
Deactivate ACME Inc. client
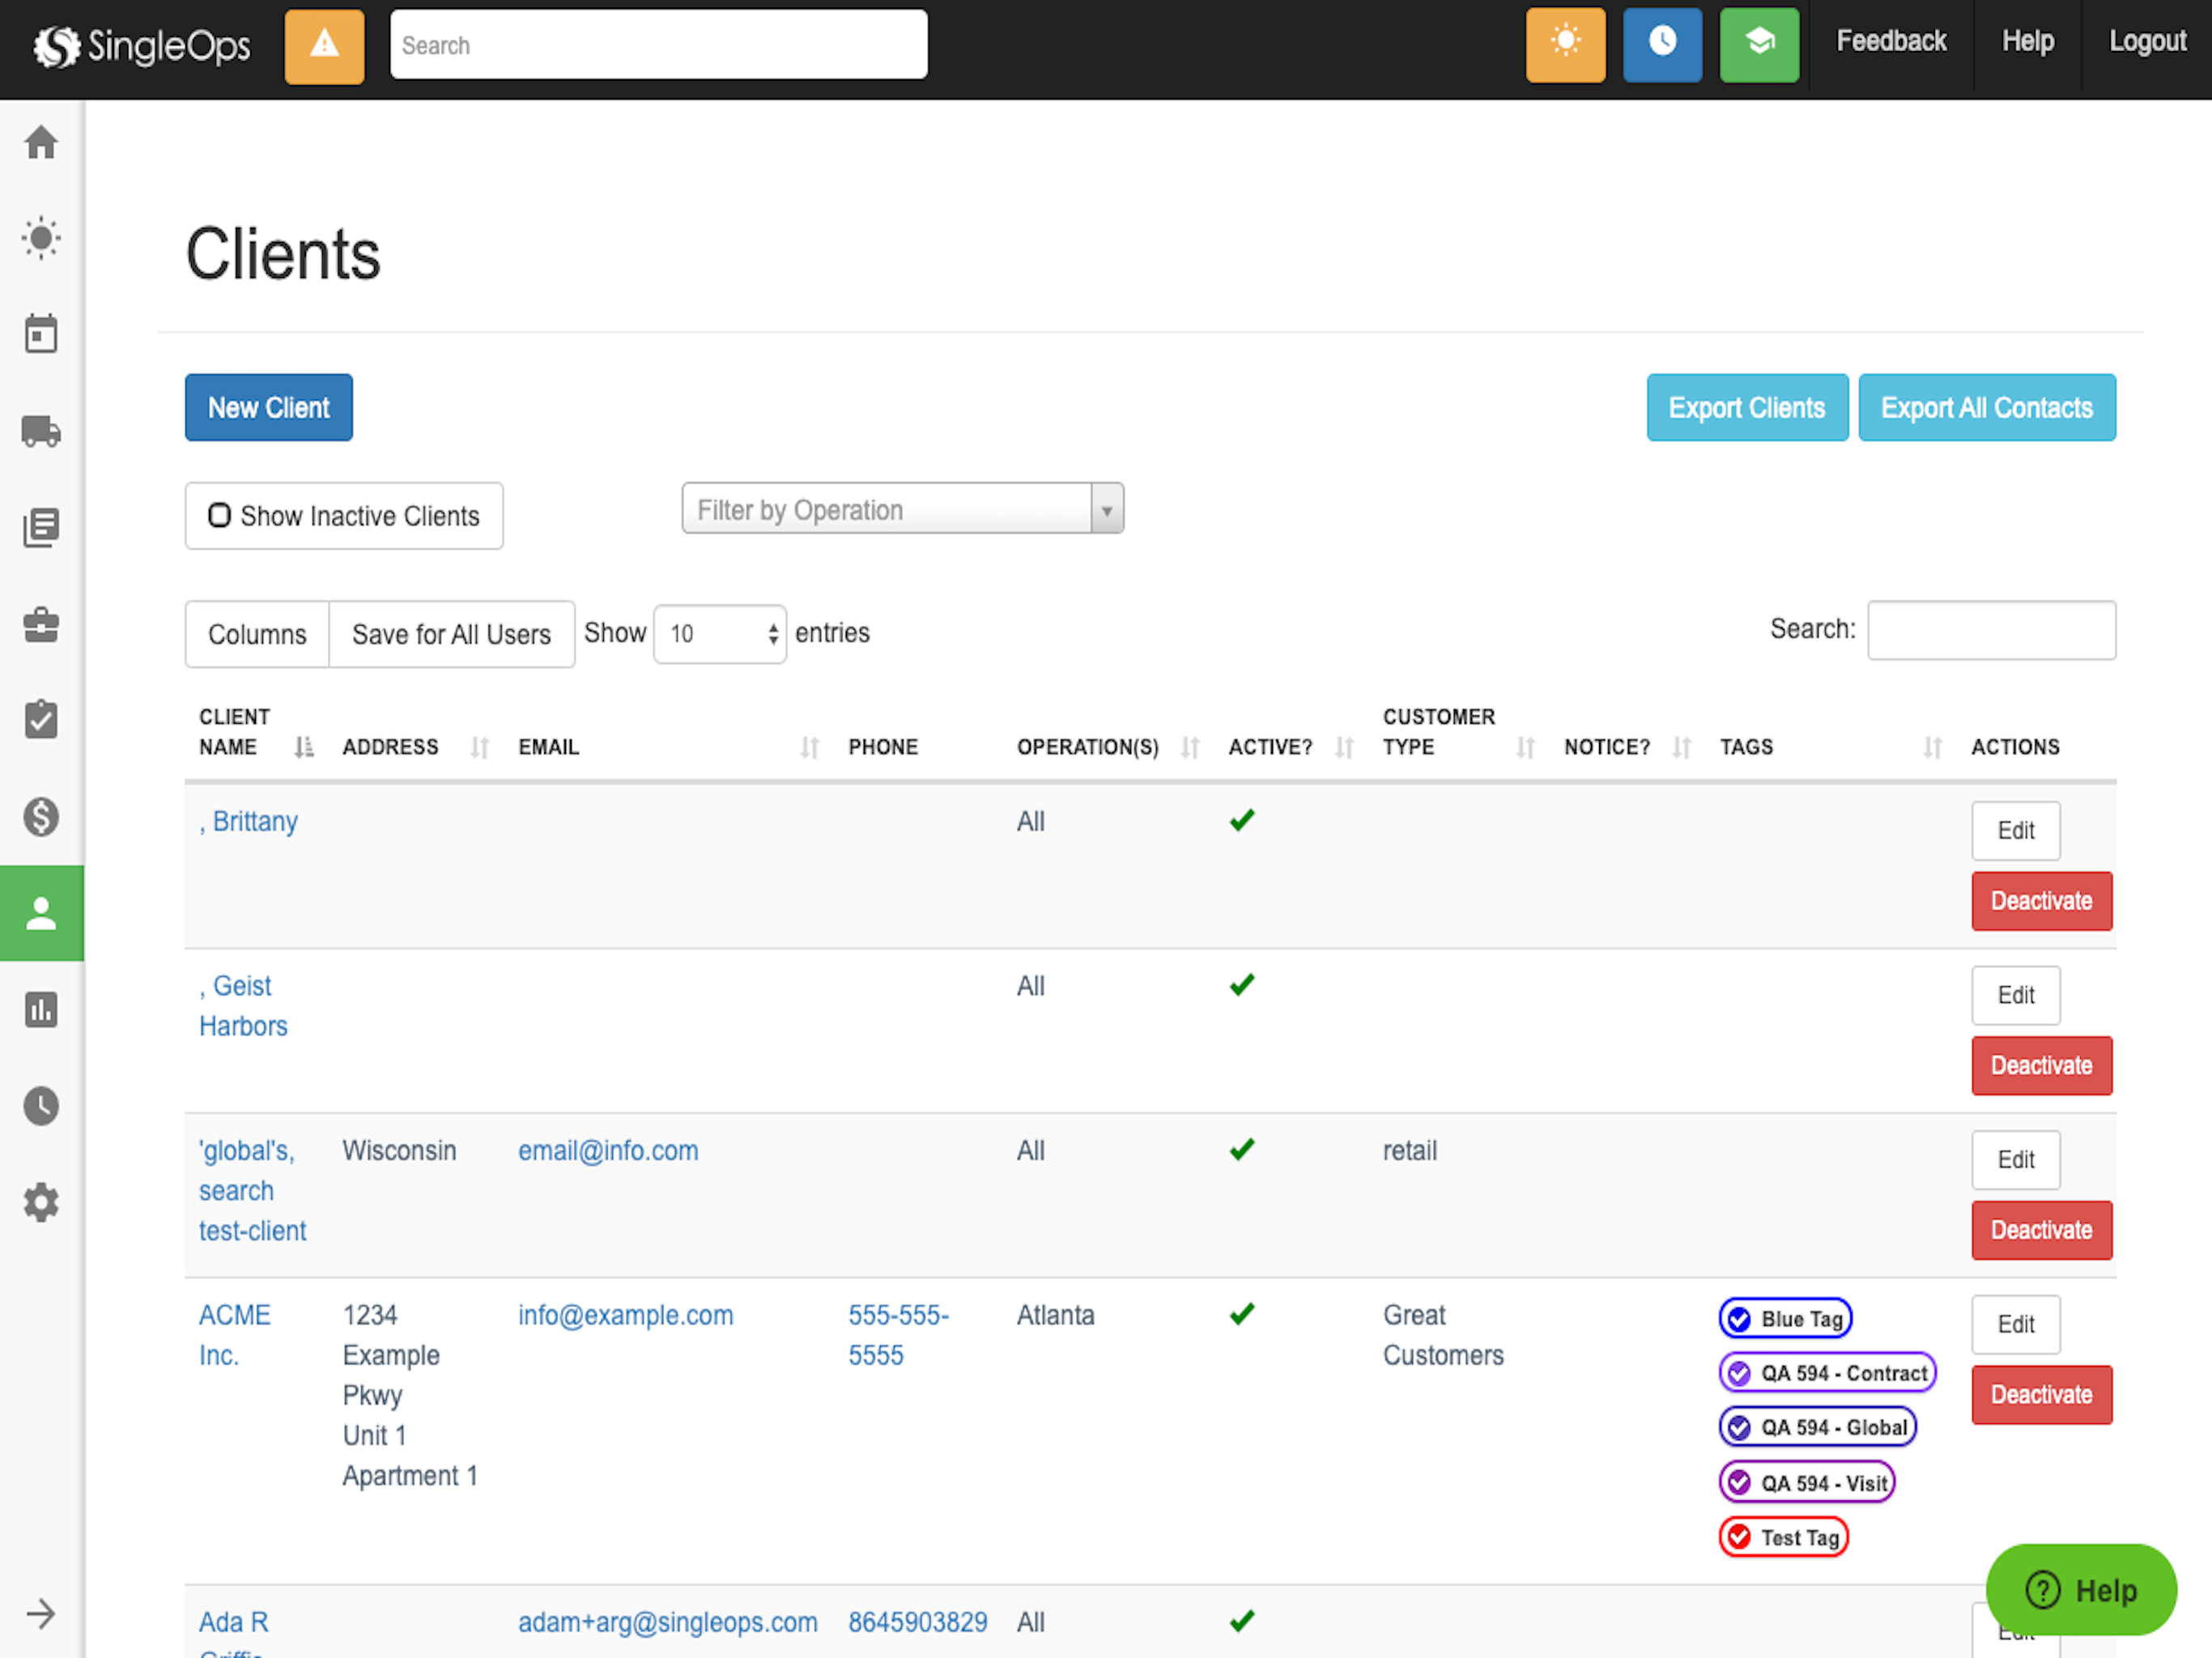click(x=2041, y=1395)
